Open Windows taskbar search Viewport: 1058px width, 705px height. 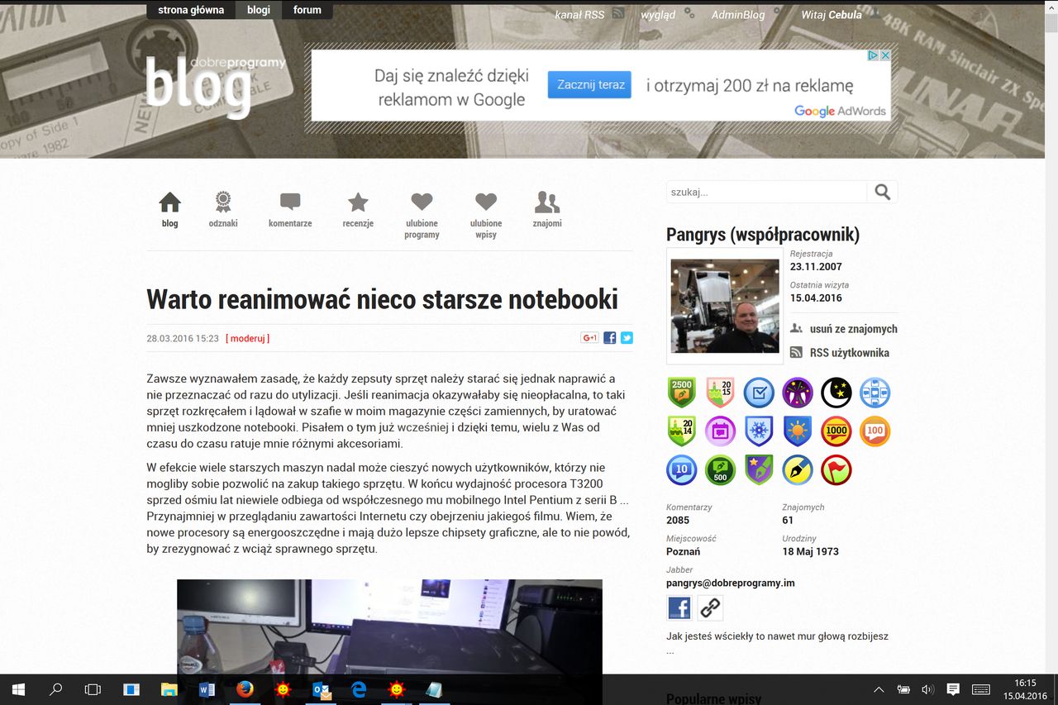pos(55,689)
